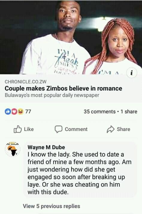Image resolution: width=142 pixels, height=214 pixels.
Task: Open Wayne M Dube's profile name
Action: [46, 147]
